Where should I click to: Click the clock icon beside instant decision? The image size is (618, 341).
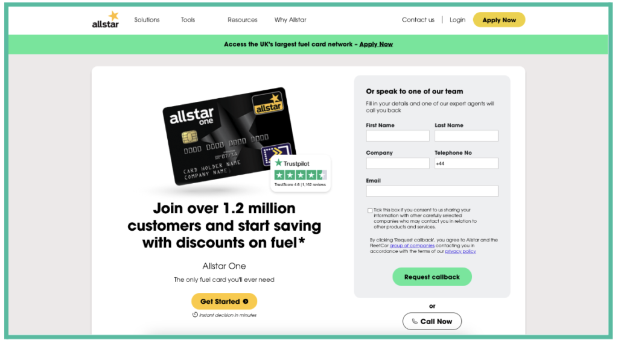pyautogui.click(x=195, y=314)
